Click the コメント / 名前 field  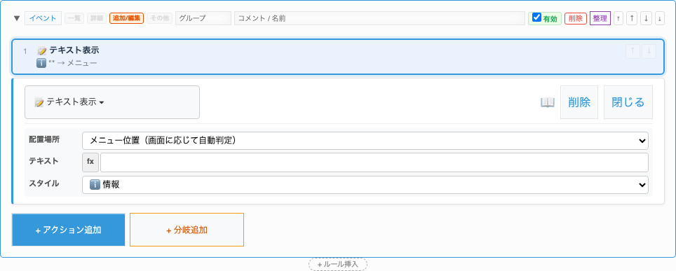pos(379,18)
